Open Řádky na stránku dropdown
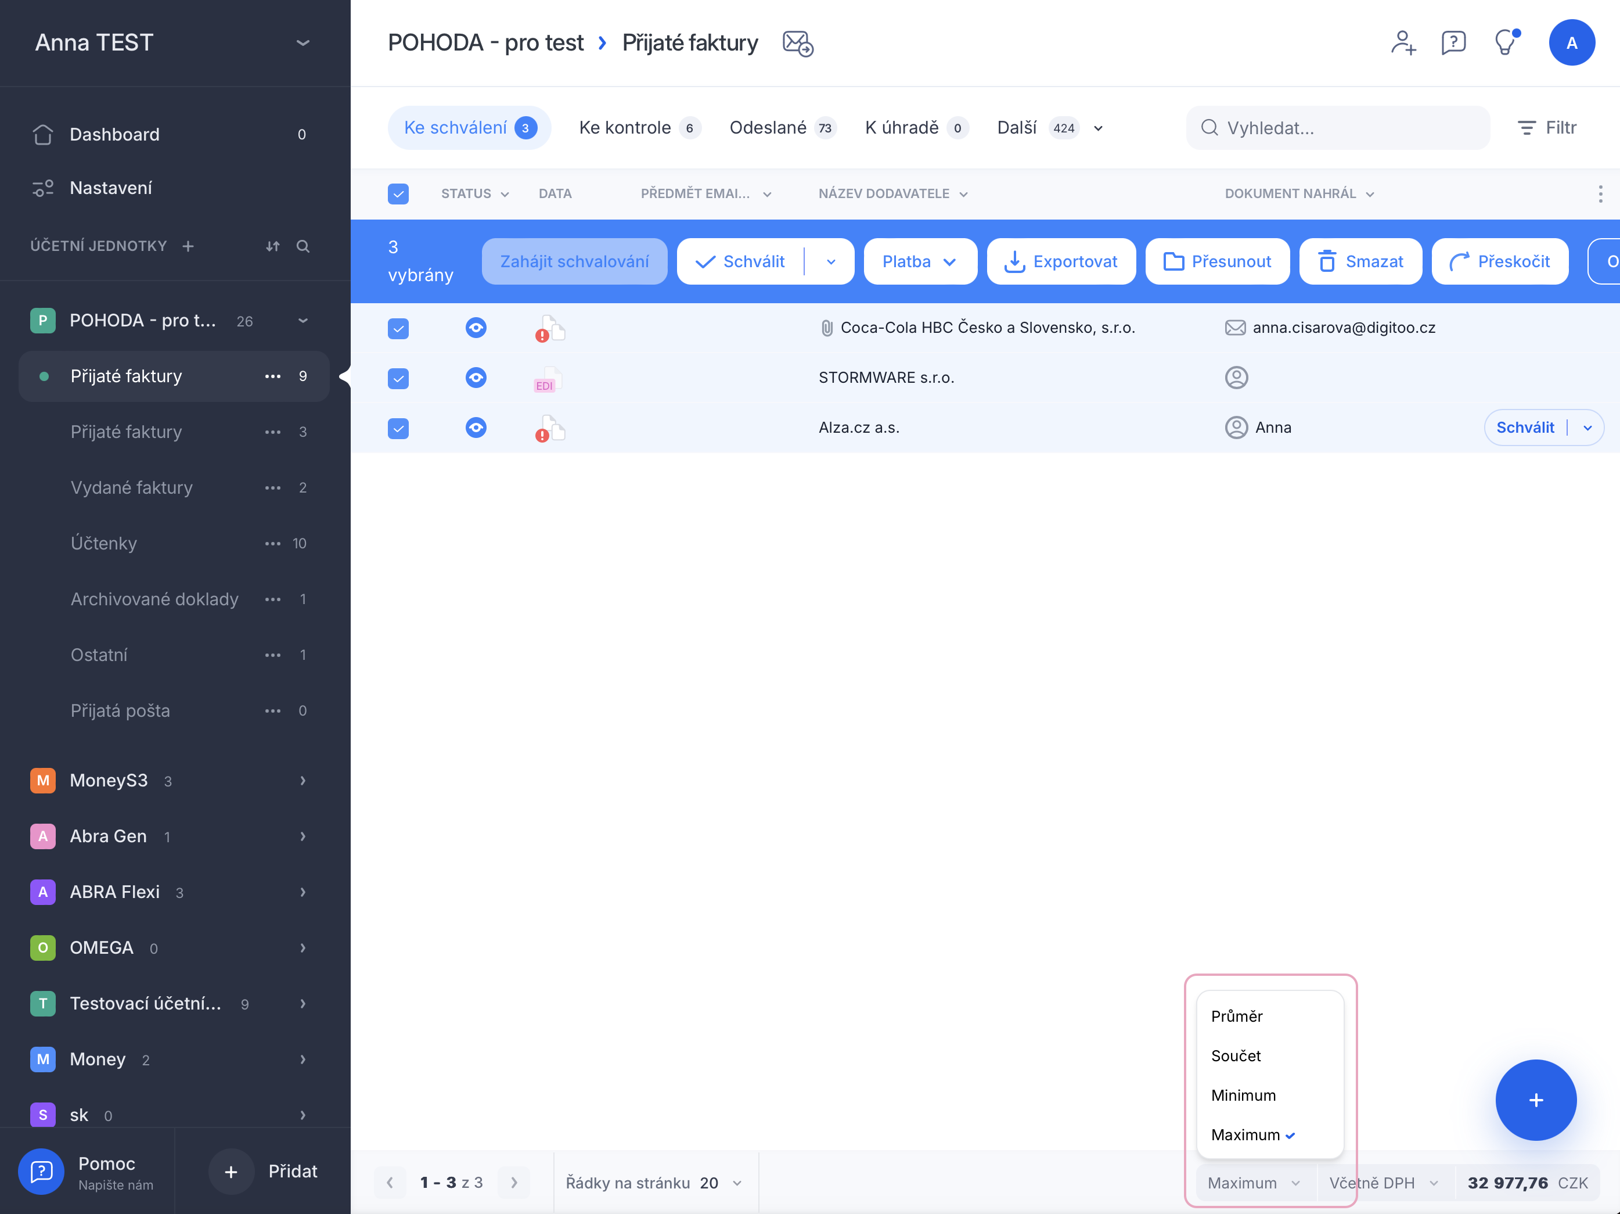The height and width of the screenshot is (1214, 1620). tap(655, 1183)
